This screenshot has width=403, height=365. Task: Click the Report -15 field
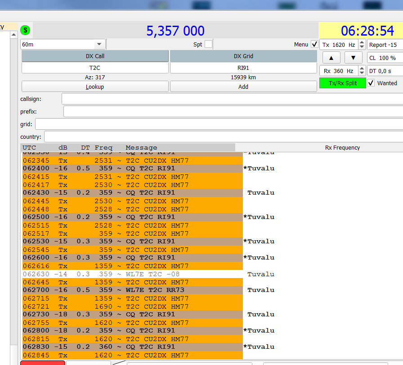385,45
